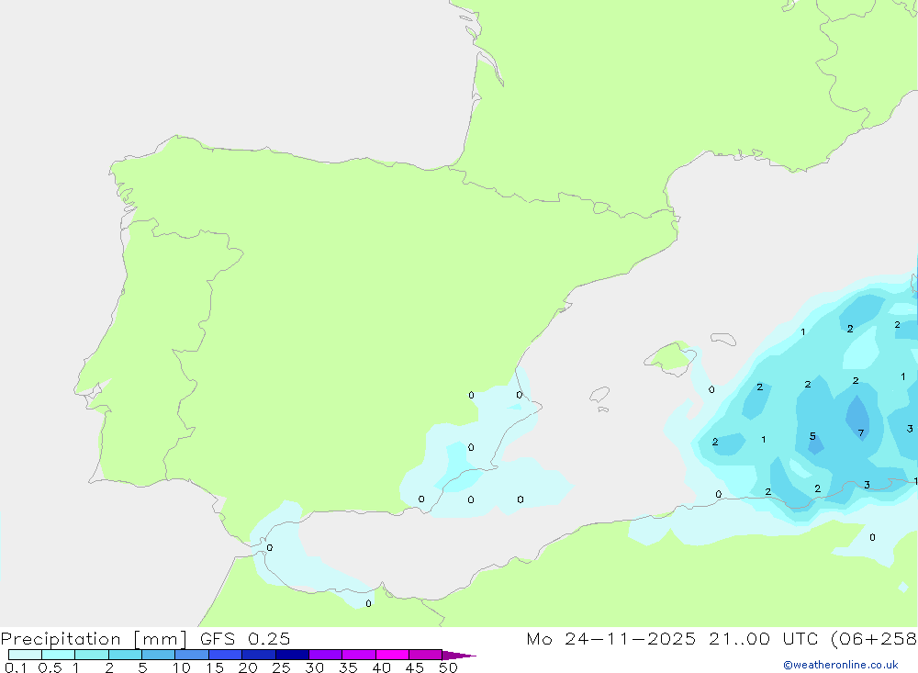Select the 2–5 mm legend swatch
The height and width of the screenshot is (673, 918).
point(125,655)
